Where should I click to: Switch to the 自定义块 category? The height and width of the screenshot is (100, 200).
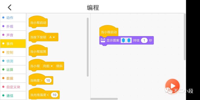[x=13, y=87]
